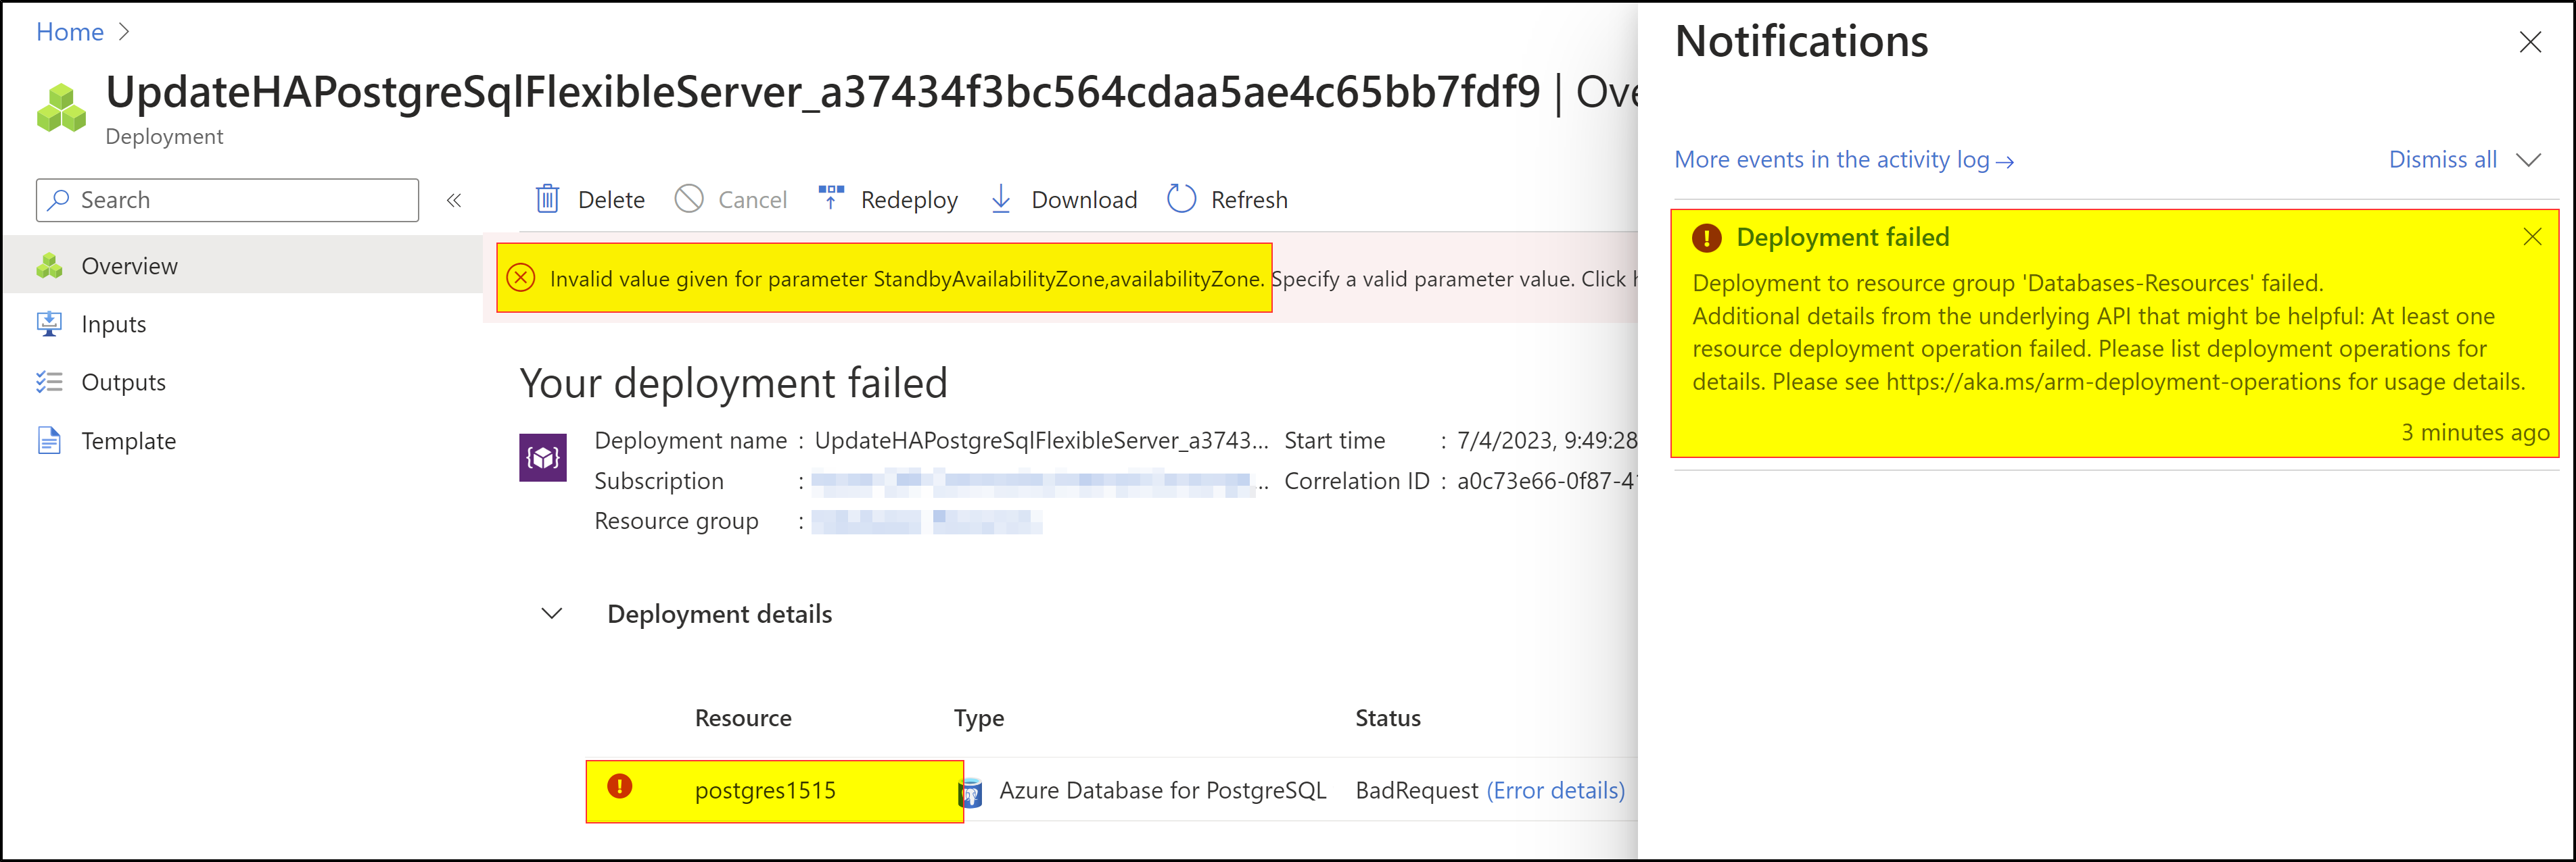Image resolution: width=2576 pixels, height=862 pixels.
Task: Click the Delete toolbar button label
Action: [611, 201]
